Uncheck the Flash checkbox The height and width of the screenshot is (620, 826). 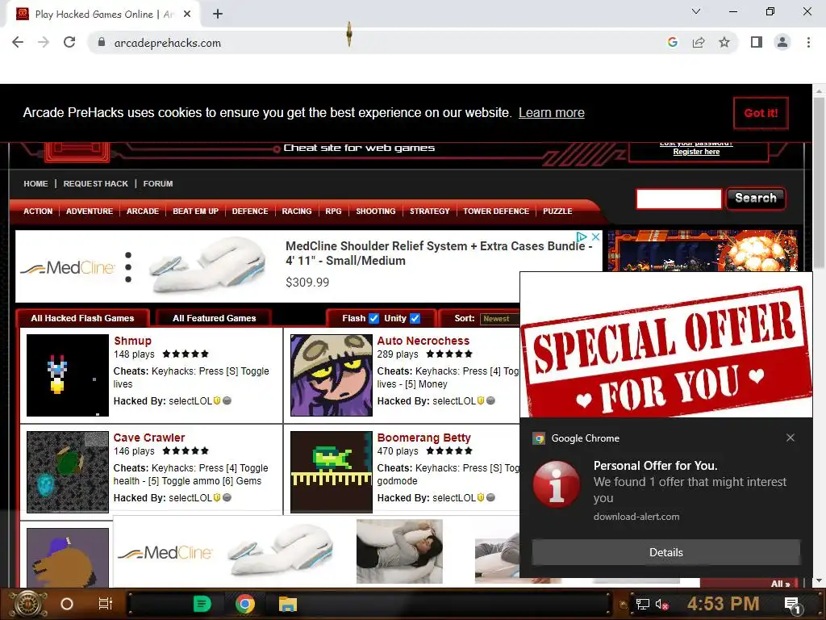click(x=373, y=318)
